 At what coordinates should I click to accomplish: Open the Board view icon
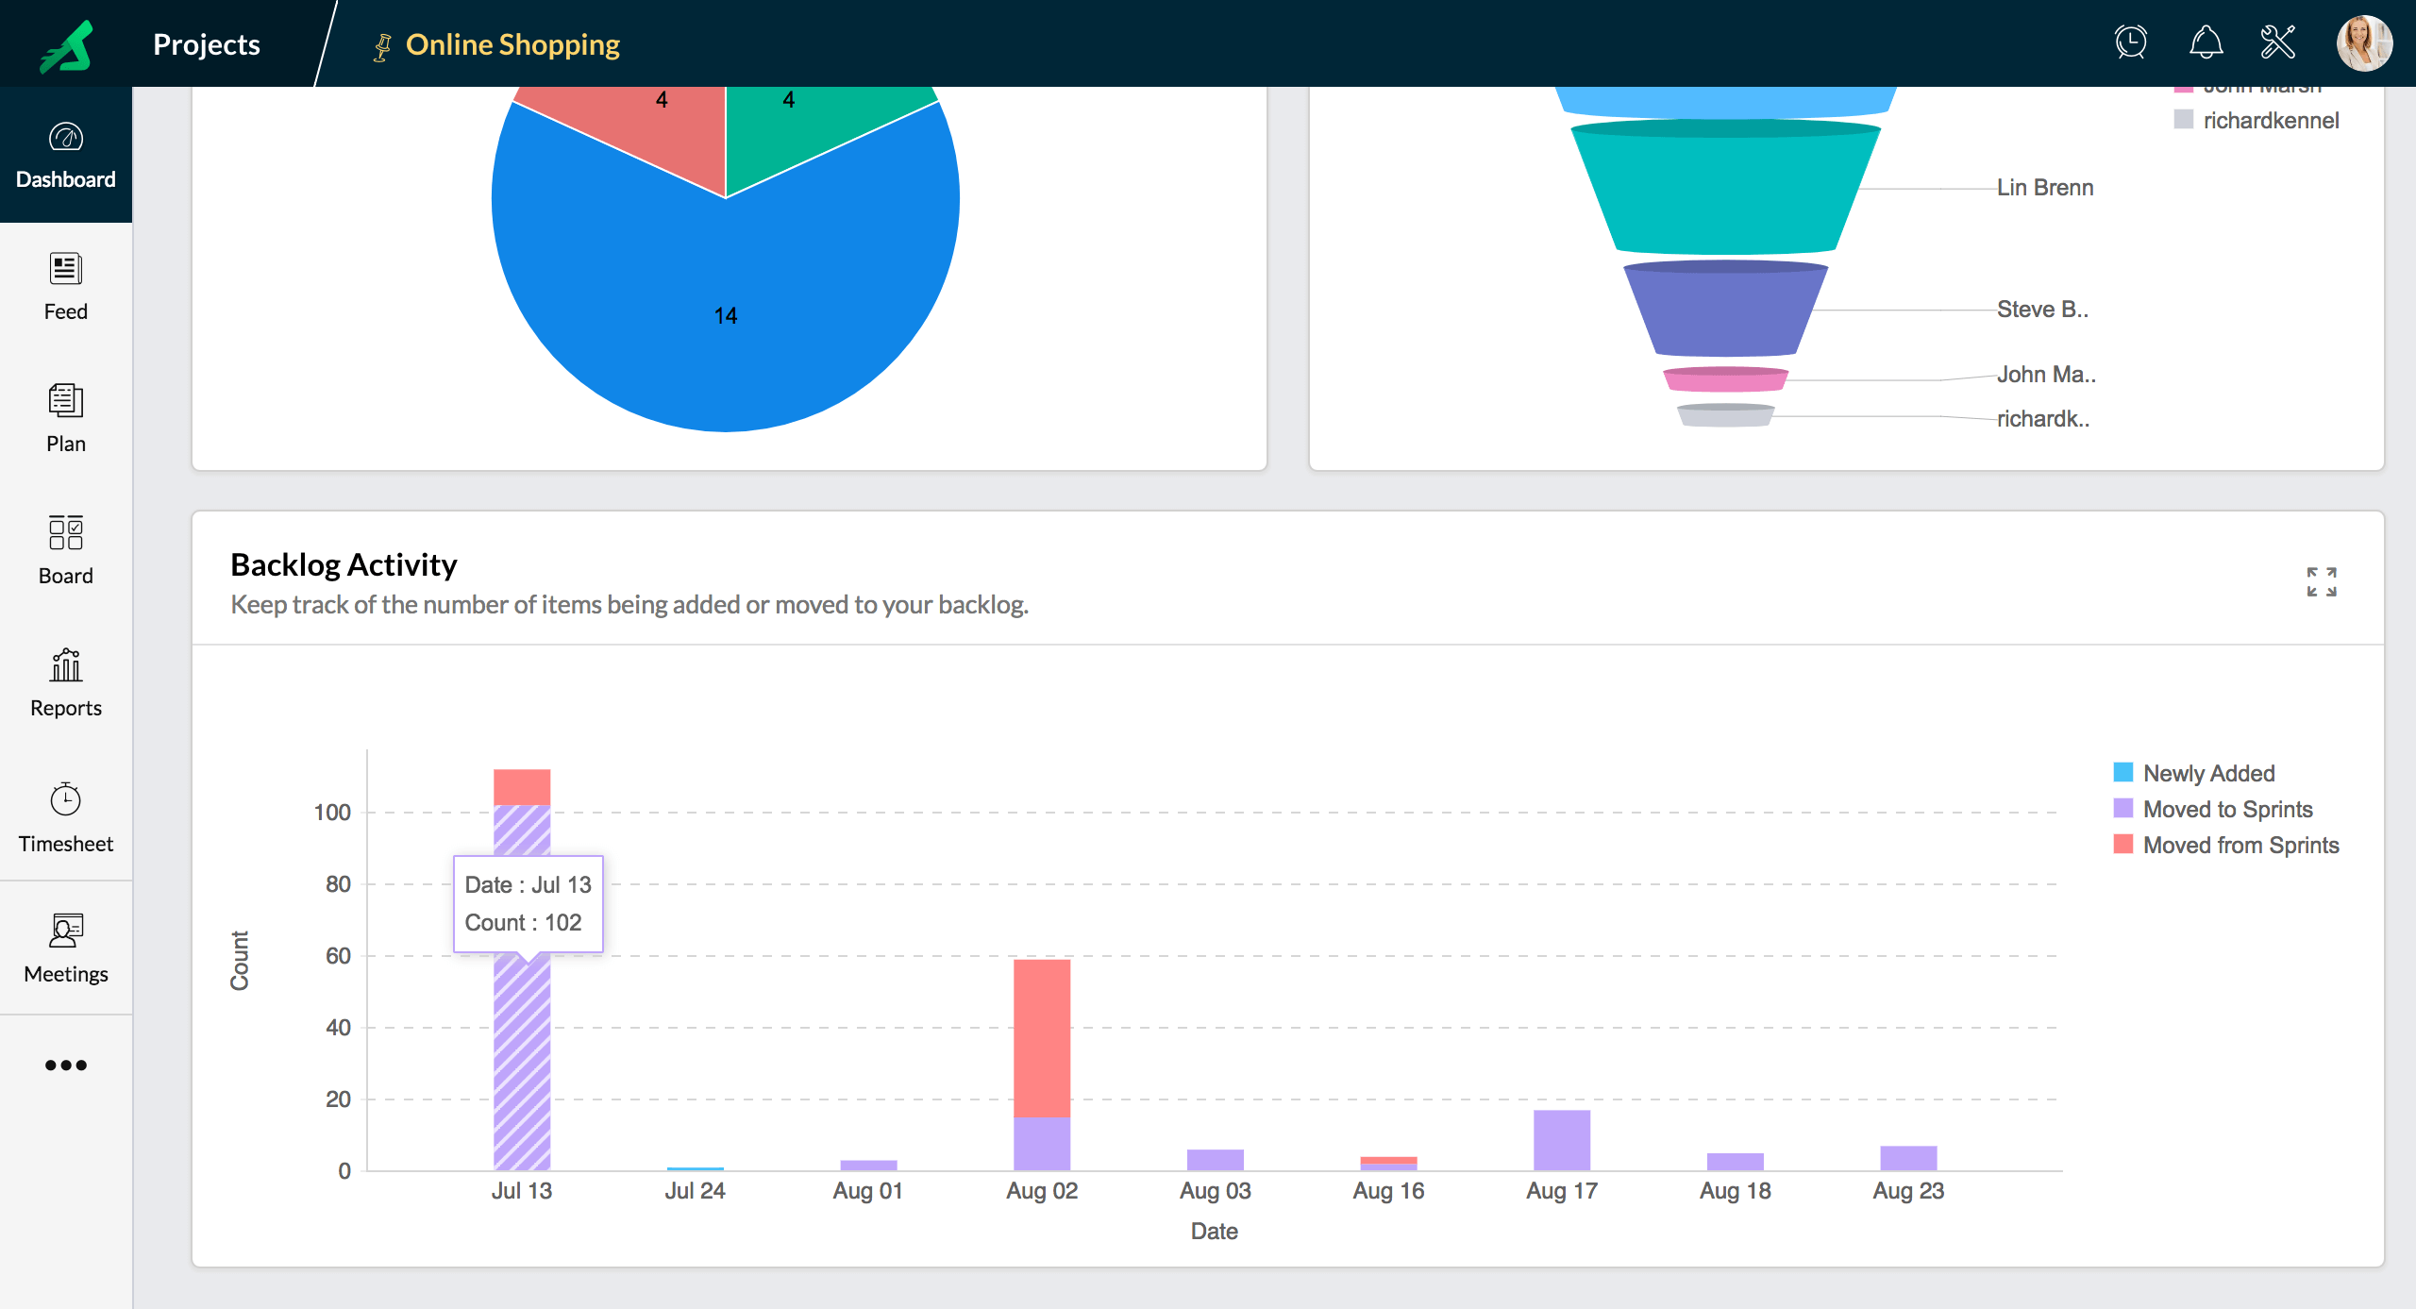[65, 533]
